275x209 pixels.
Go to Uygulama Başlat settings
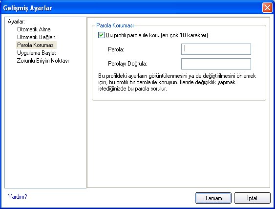37,53
